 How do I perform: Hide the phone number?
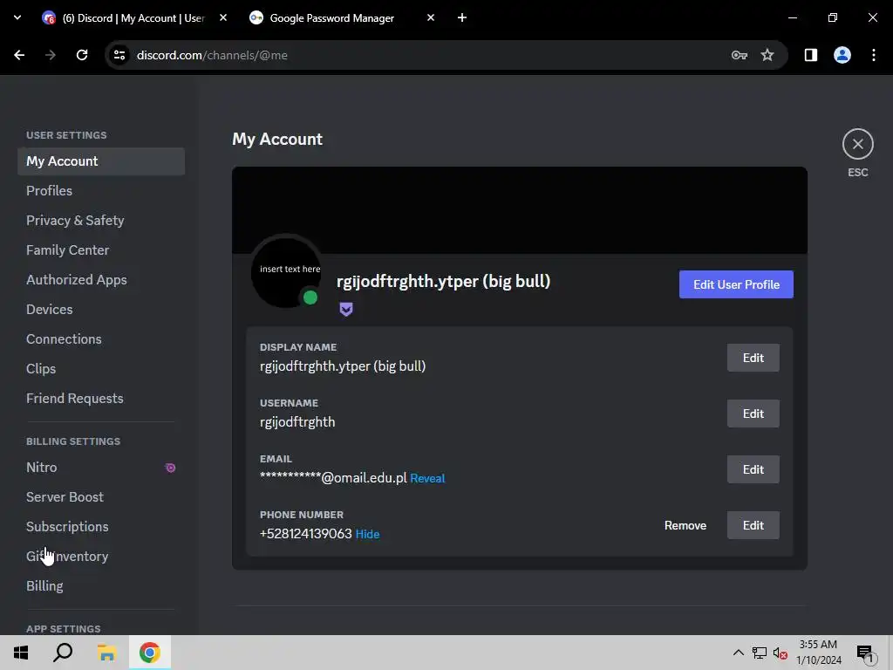367,535
